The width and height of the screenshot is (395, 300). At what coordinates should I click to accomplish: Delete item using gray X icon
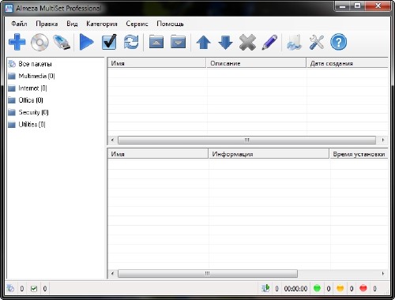pos(247,42)
